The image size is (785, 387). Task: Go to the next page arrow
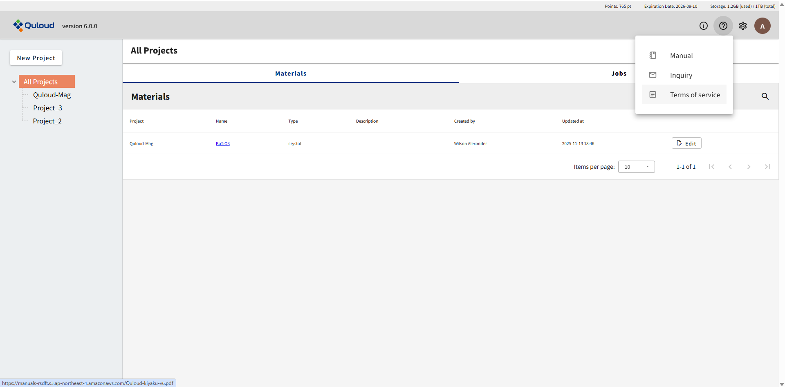[749, 167]
